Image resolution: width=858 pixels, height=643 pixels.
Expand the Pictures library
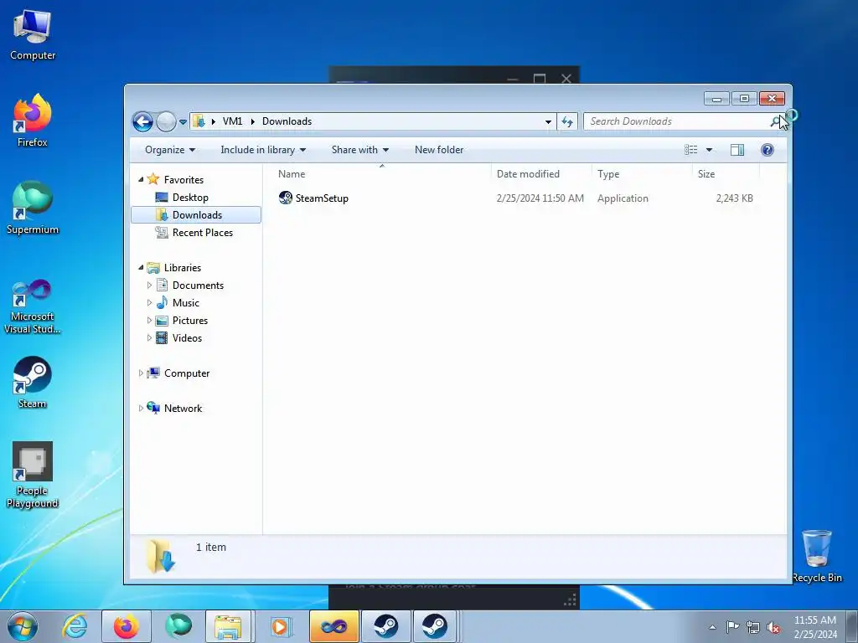click(x=149, y=321)
